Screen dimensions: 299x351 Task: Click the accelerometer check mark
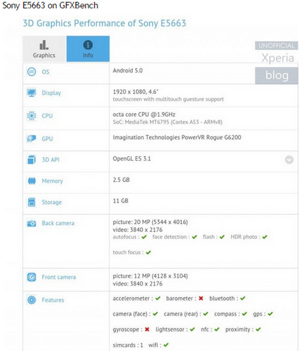pos(158,298)
